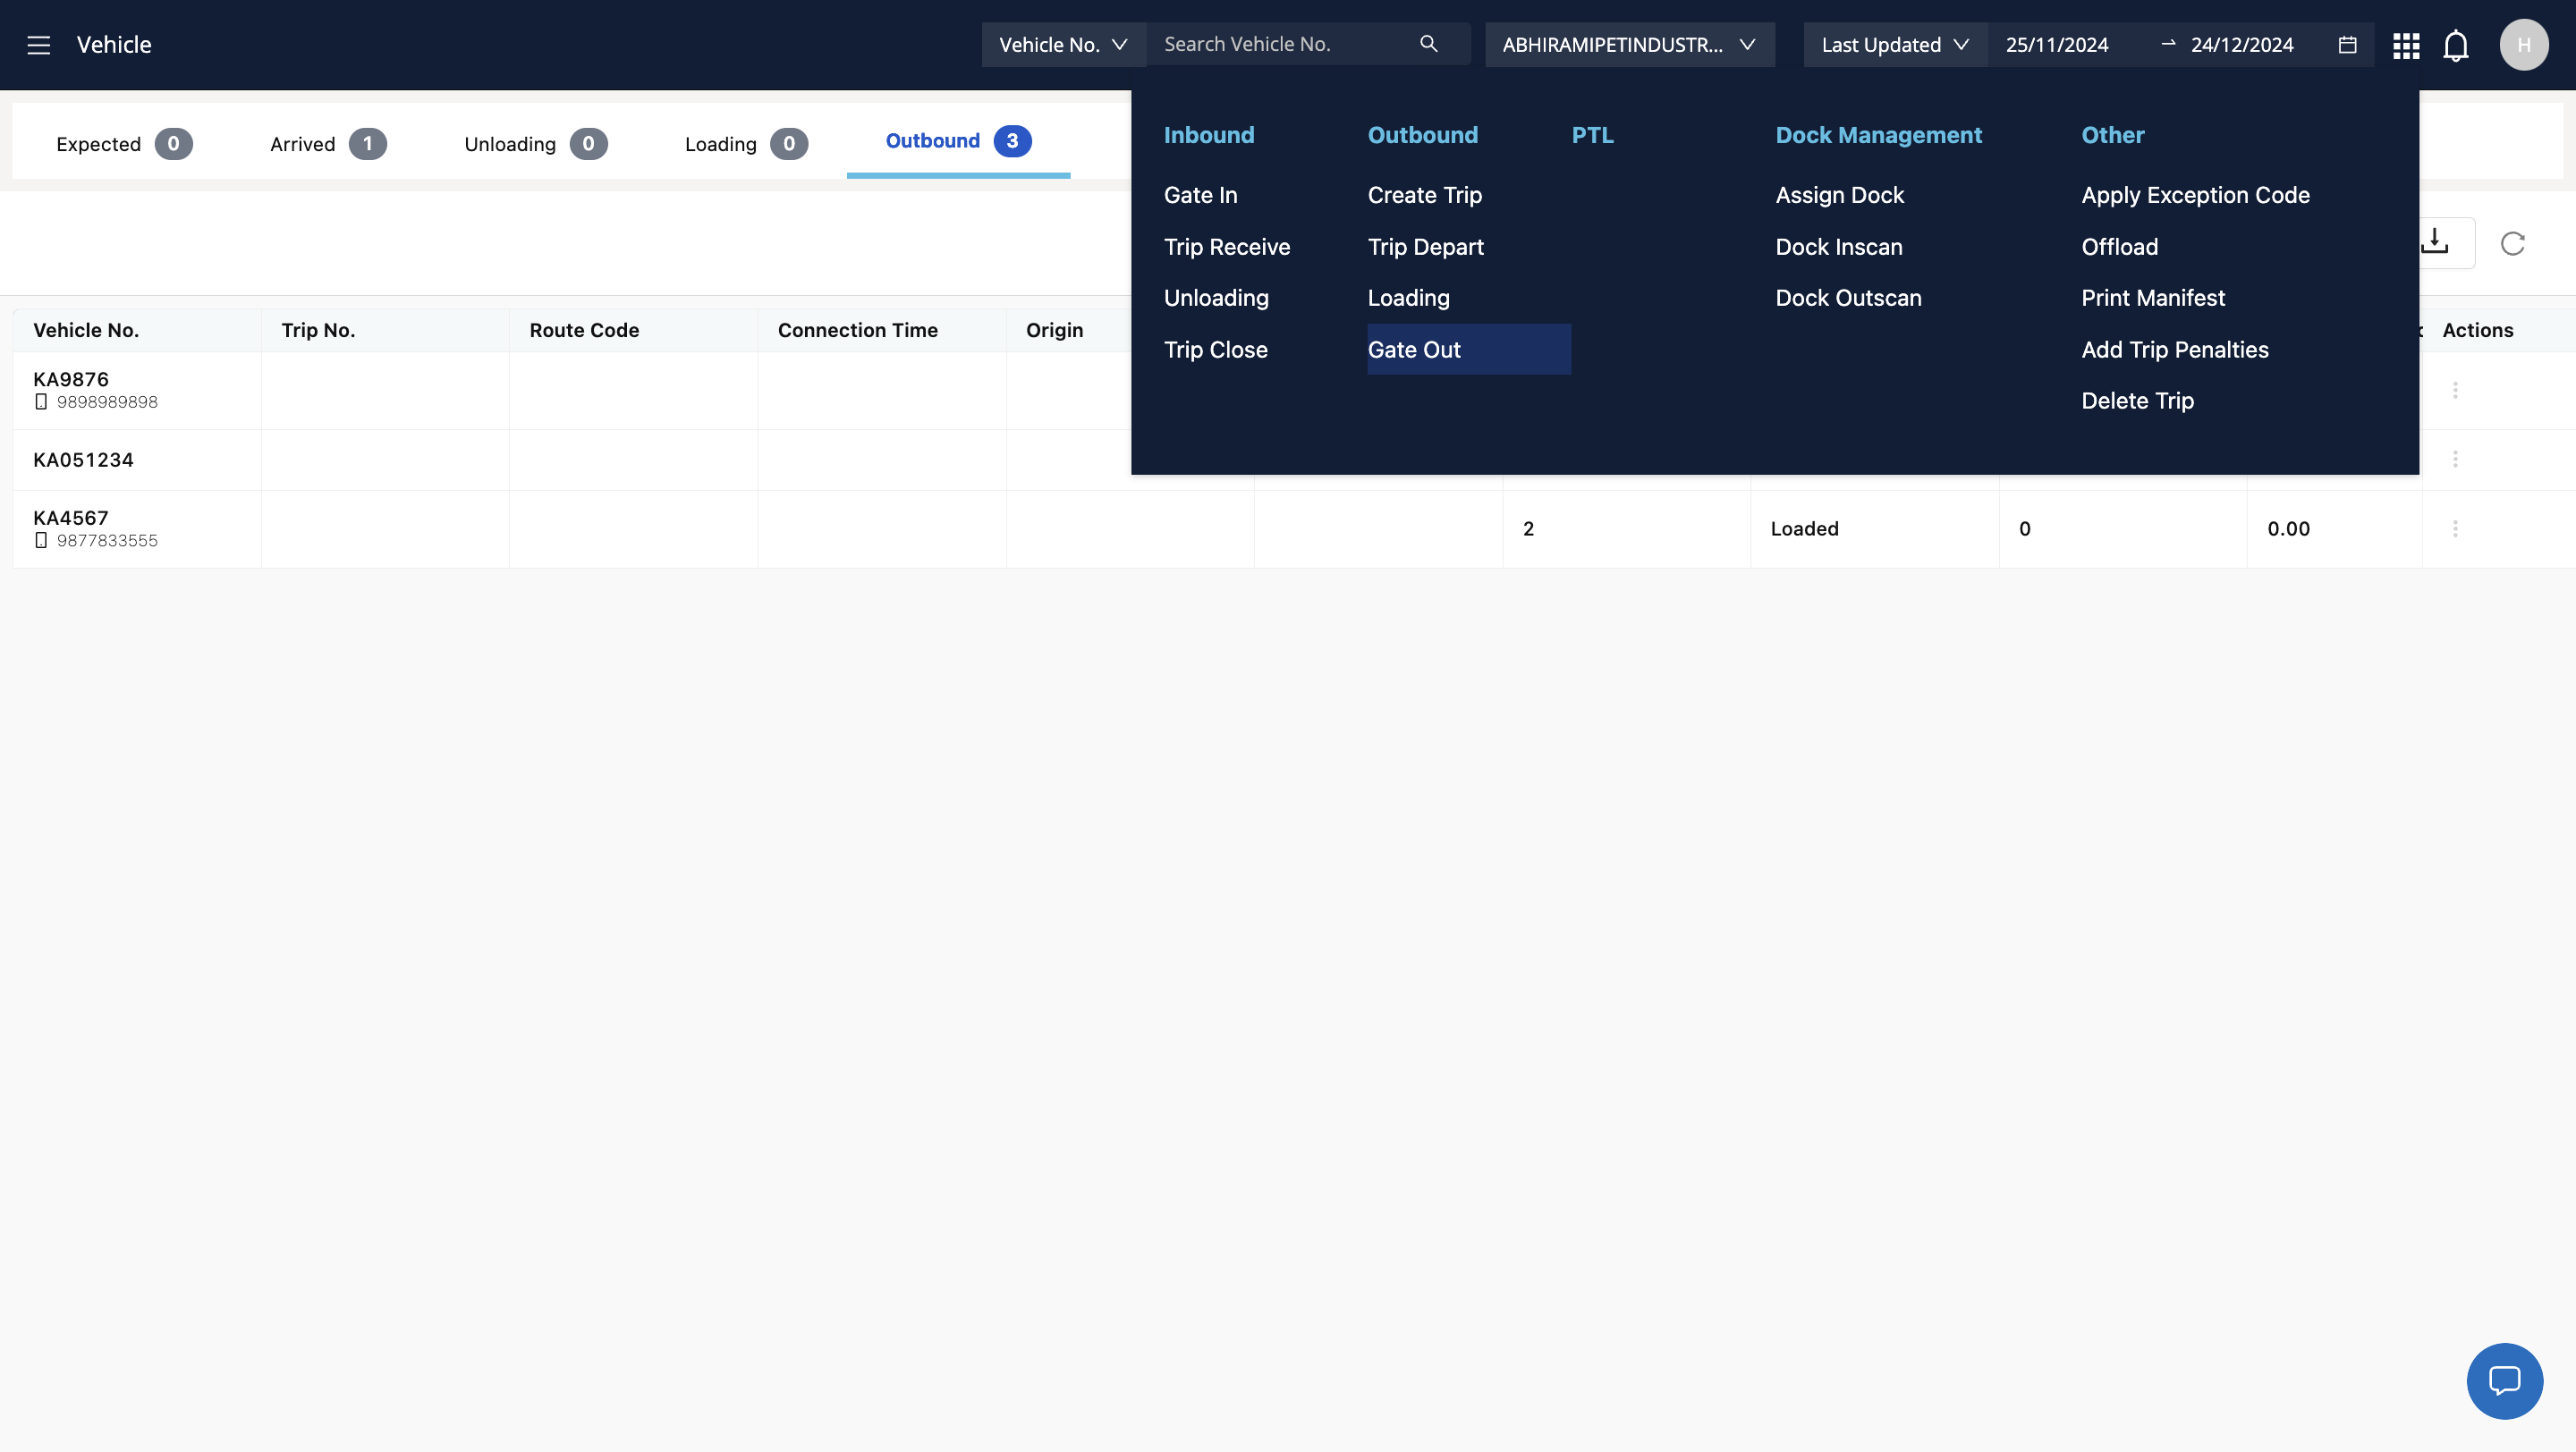Choose Trip Close menu item

point(1215,350)
